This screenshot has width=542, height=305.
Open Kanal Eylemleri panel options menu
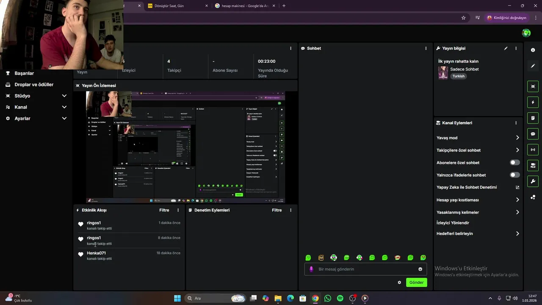[x=516, y=123]
